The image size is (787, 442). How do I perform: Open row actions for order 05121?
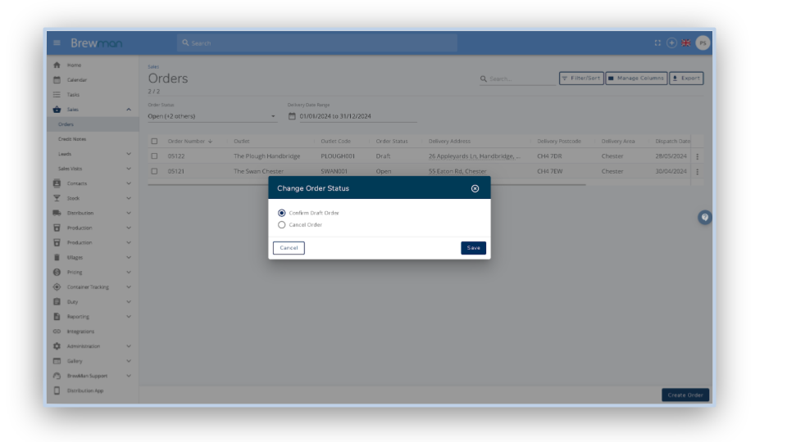697,172
